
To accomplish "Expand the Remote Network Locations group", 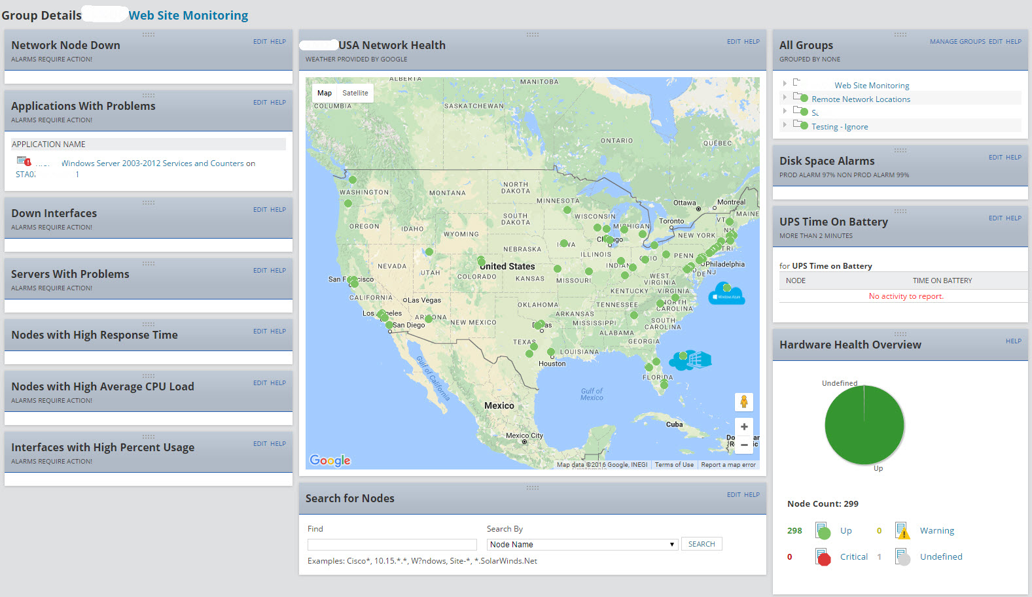I will coord(785,97).
